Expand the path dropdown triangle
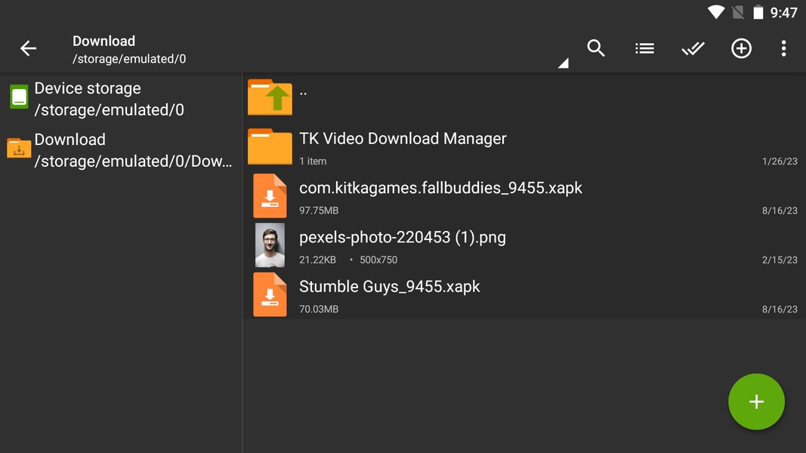The height and width of the screenshot is (453, 806). point(563,64)
